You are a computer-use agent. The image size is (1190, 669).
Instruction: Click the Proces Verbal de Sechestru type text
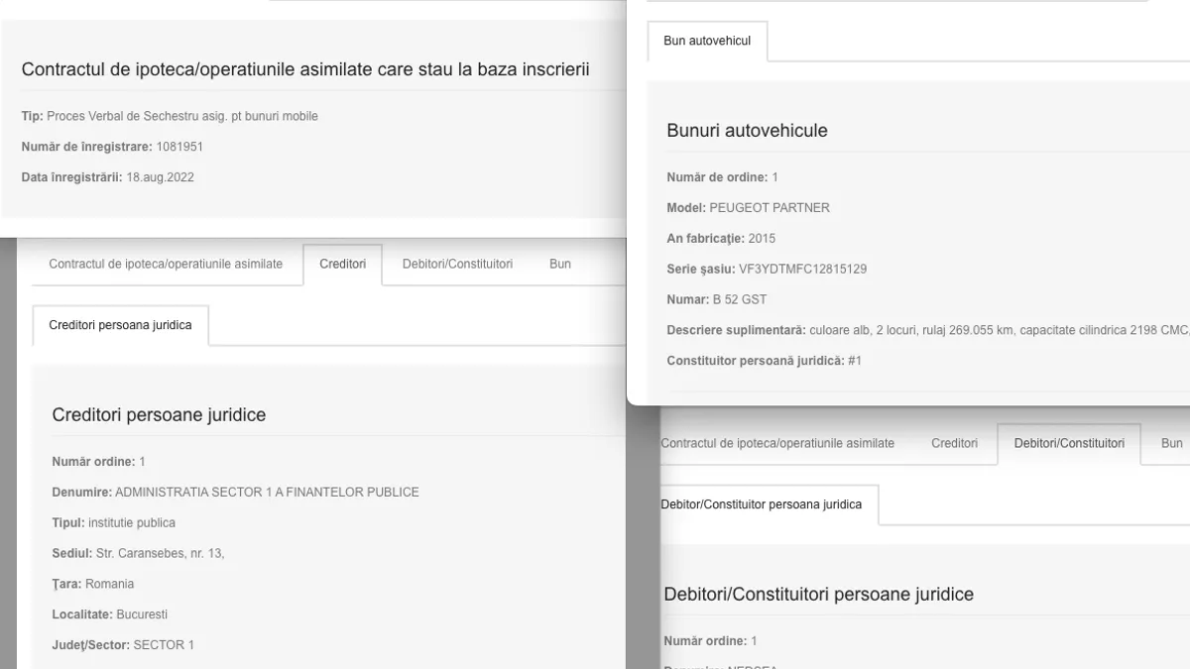tap(182, 116)
